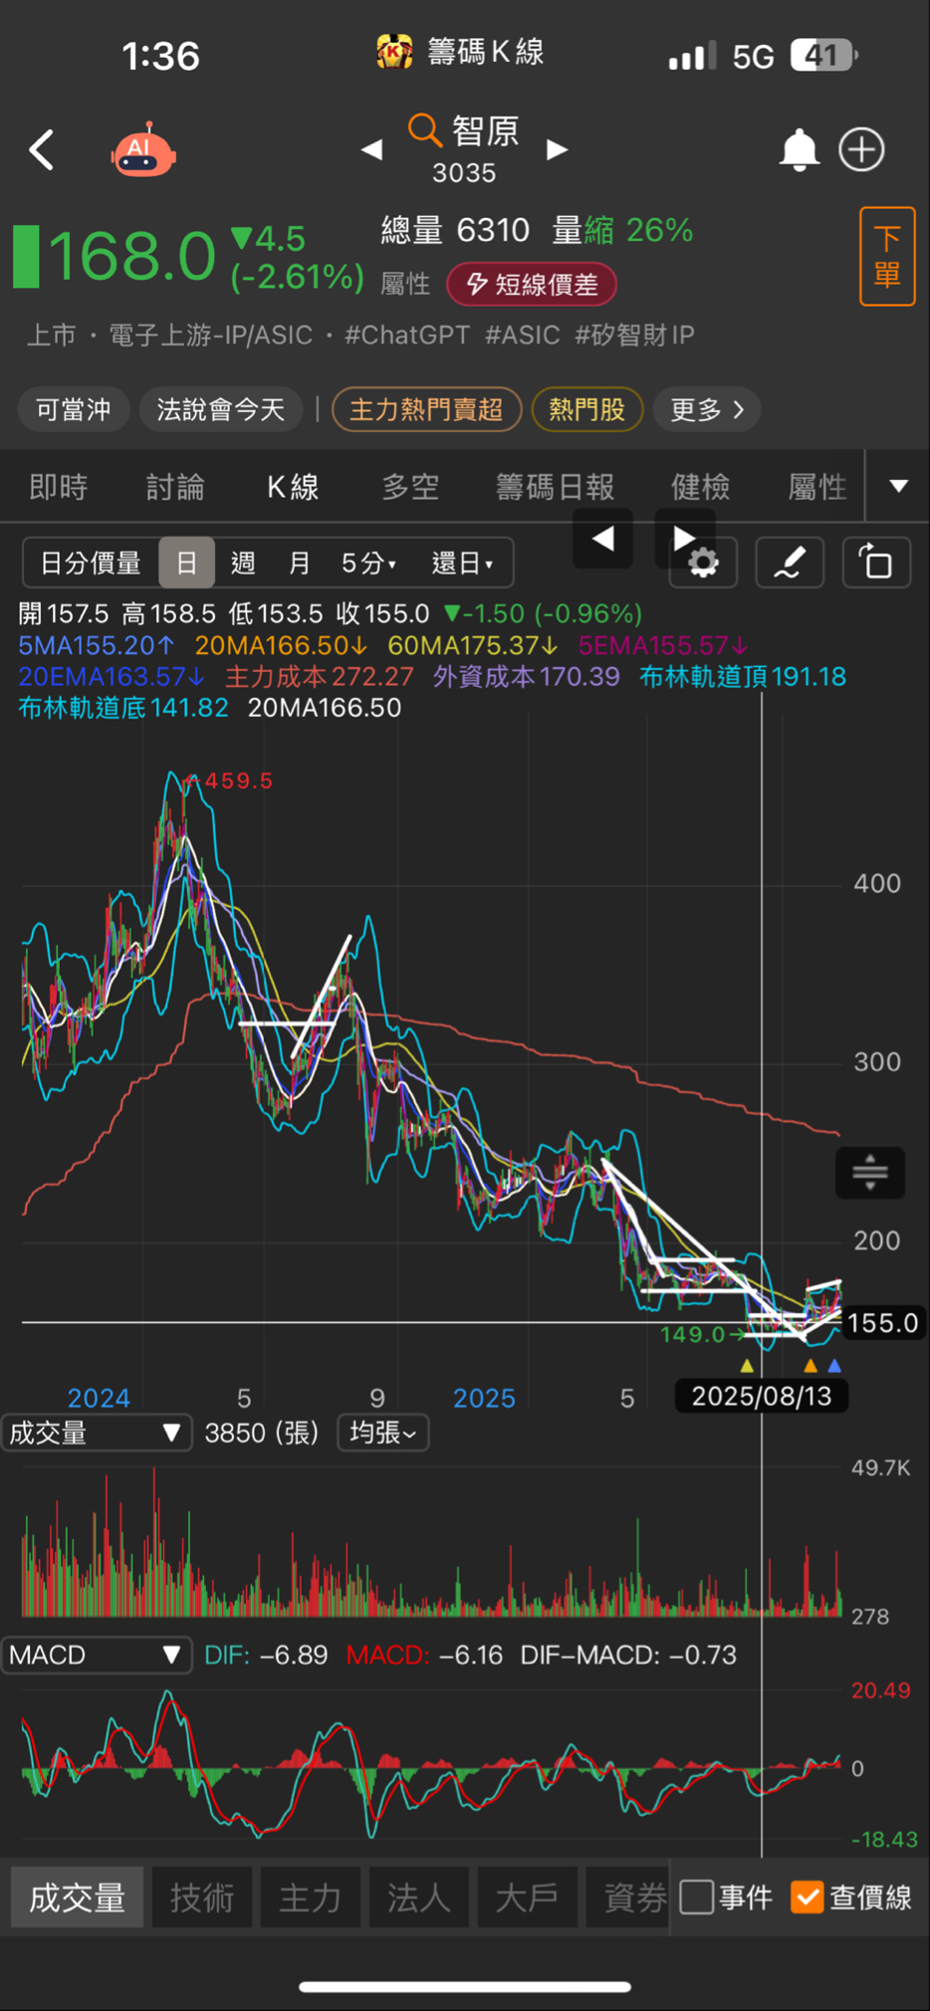Tap the chart height adjust handle

[870, 1172]
